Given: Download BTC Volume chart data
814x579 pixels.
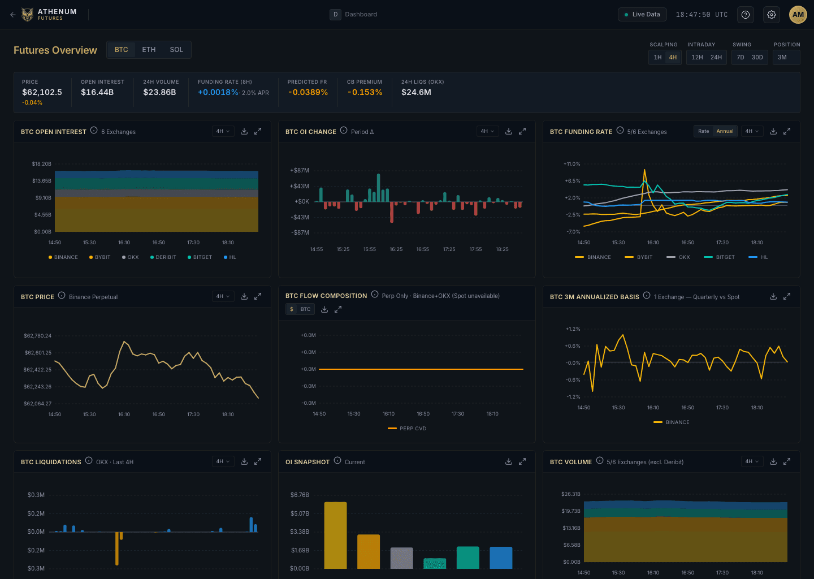Looking at the screenshot, I should point(773,461).
